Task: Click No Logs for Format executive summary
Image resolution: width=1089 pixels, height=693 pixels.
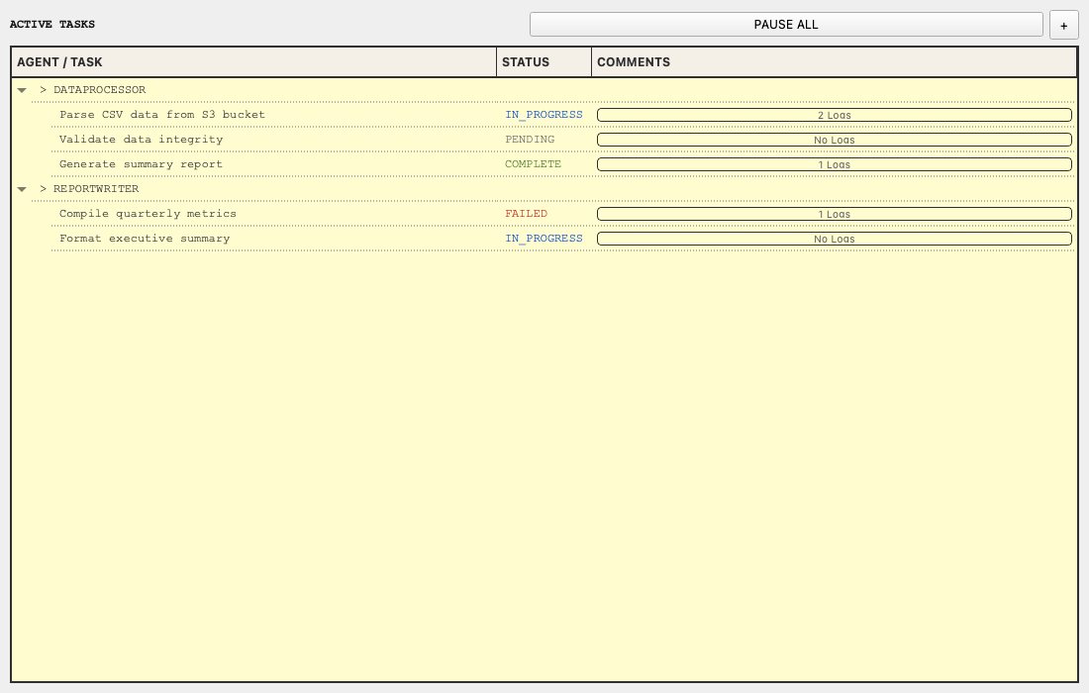Action: 834,238
